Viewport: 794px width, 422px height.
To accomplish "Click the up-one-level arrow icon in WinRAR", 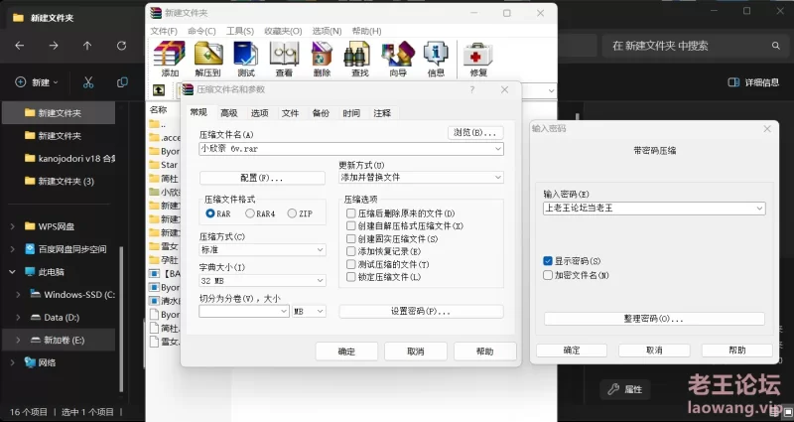I will coord(159,90).
